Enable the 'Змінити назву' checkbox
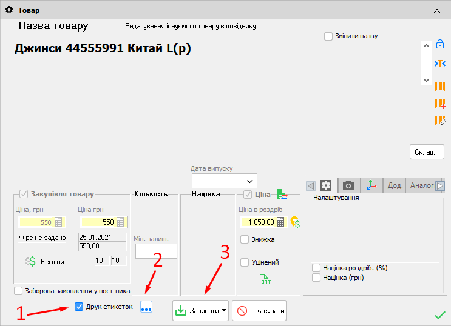 (x=328, y=36)
